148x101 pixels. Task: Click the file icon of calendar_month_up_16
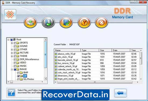click(56, 69)
